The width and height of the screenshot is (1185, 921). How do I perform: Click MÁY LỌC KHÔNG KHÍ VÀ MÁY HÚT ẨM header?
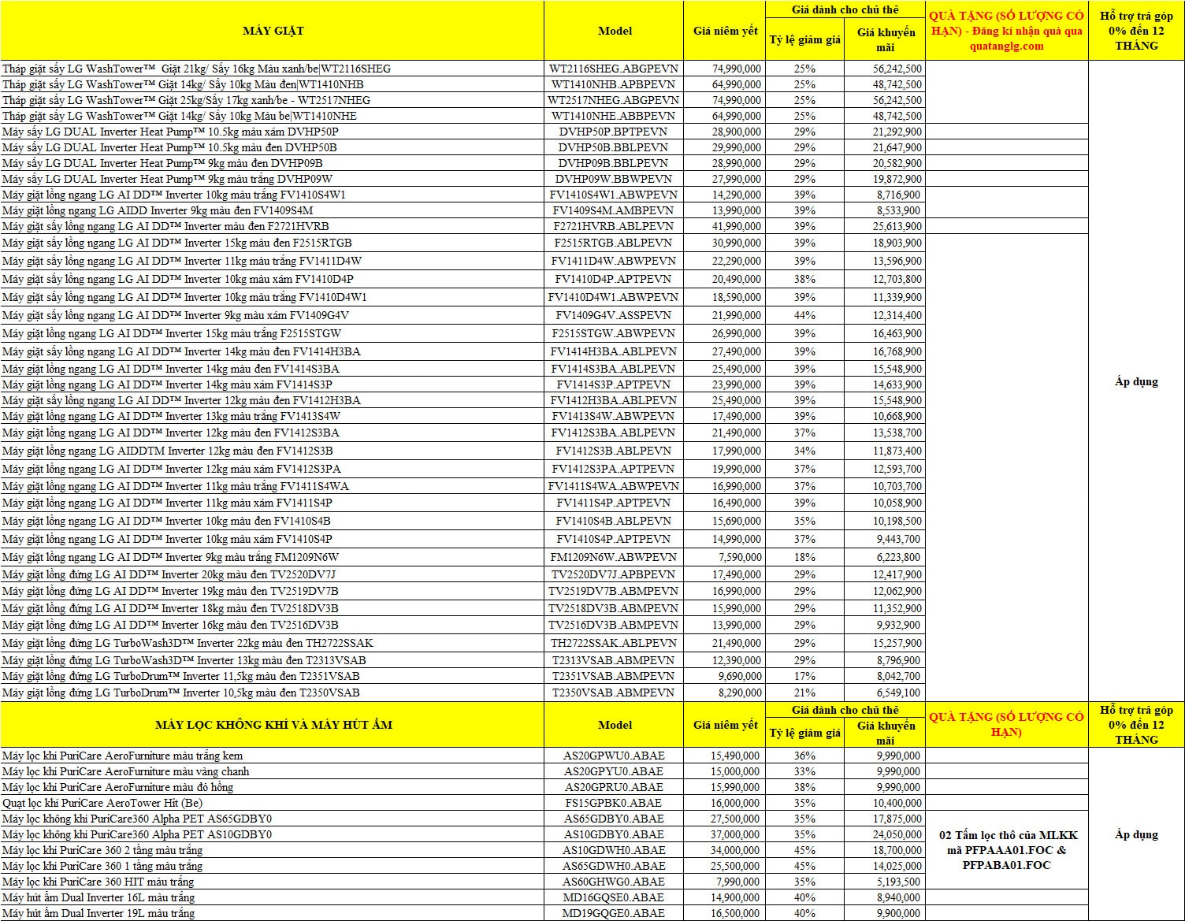[x=273, y=725]
